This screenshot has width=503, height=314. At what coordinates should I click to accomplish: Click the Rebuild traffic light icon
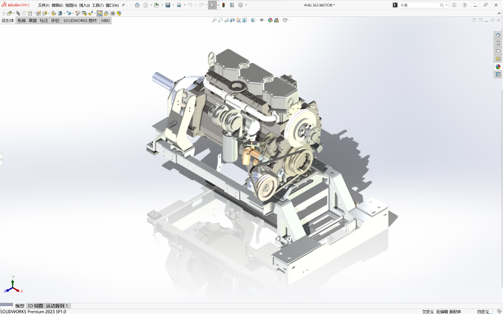coord(223,5)
